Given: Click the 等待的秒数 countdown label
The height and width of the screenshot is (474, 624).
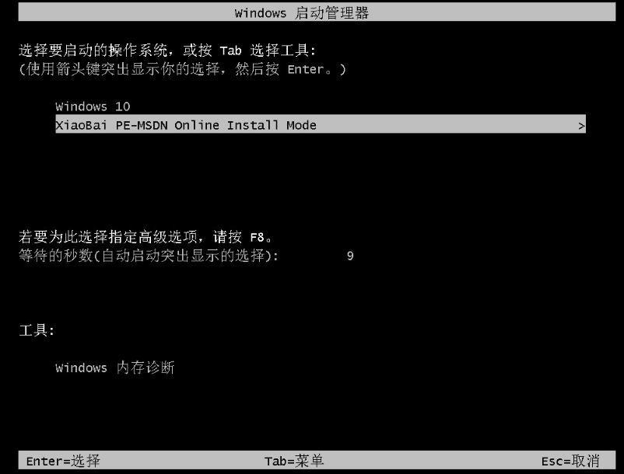Looking at the screenshot, I should [55, 256].
